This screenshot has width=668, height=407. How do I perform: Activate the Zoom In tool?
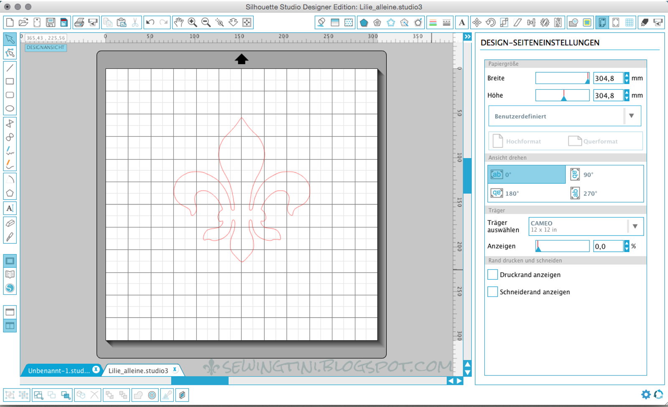coord(192,23)
